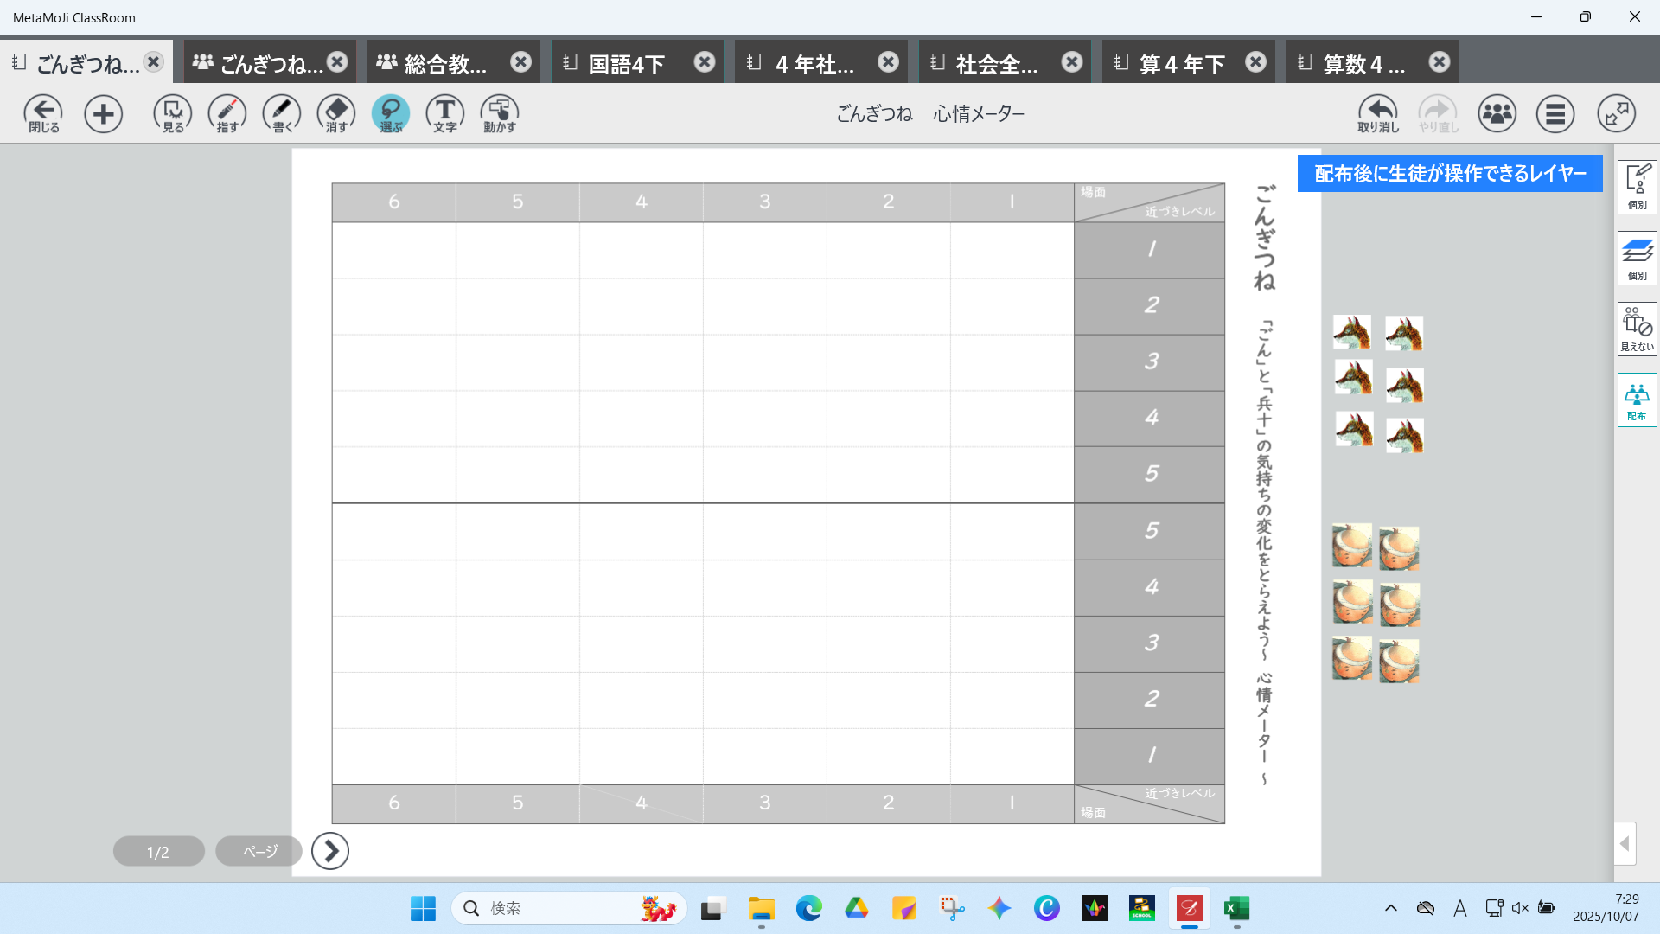Toggle the 配布 distribution layer button
Viewport: 1660px width, 934px height.
pyautogui.click(x=1637, y=400)
